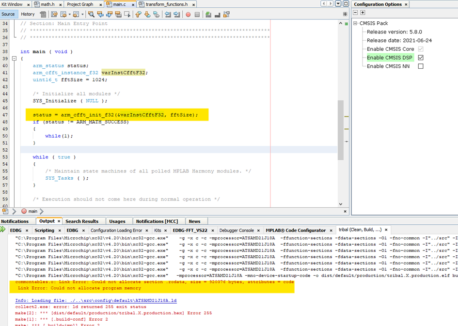
Task: Open the editor tabs list dropdown
Action: [339, 4]
